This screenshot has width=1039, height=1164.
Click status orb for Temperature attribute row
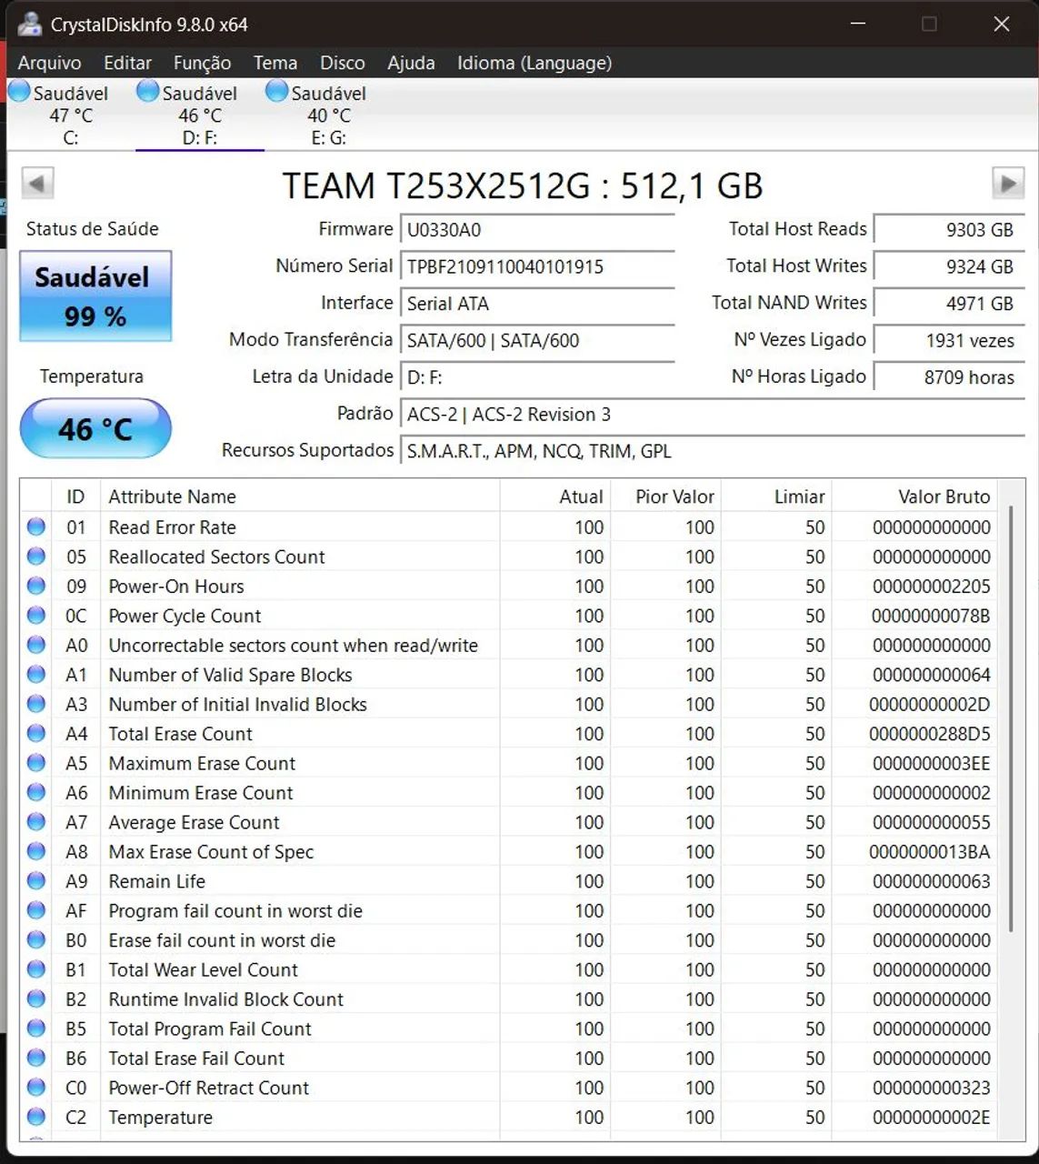tap(36, 1117)
